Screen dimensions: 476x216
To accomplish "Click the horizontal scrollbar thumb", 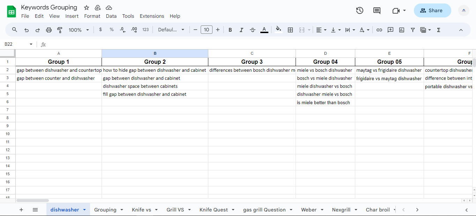I will coord(32,200).
